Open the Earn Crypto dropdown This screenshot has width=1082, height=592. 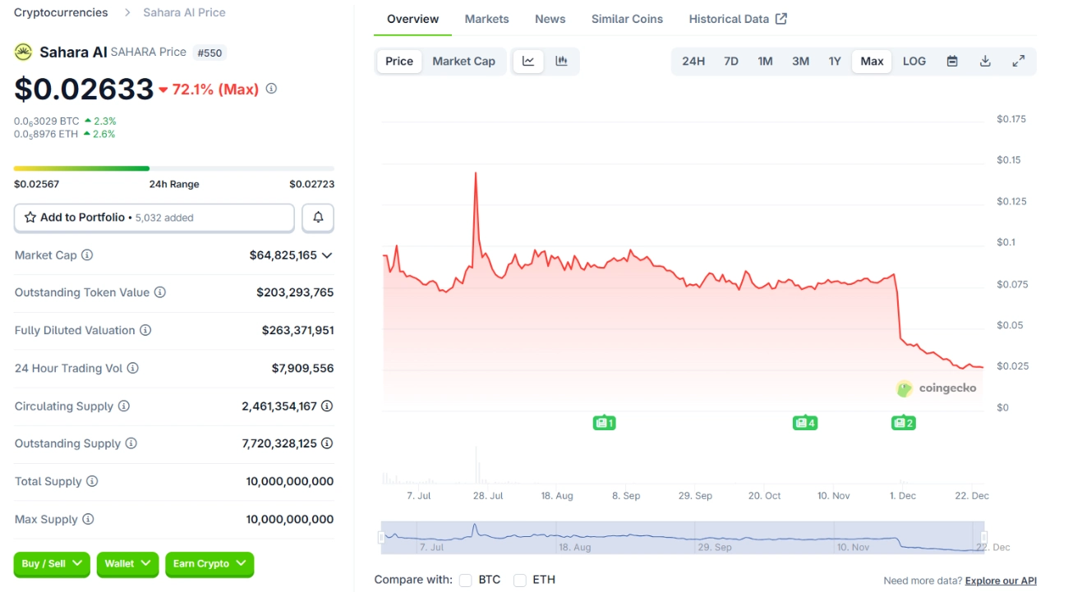click(209, 564)
